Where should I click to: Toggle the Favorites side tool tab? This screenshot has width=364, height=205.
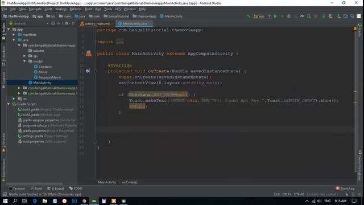tap(3, 143)
